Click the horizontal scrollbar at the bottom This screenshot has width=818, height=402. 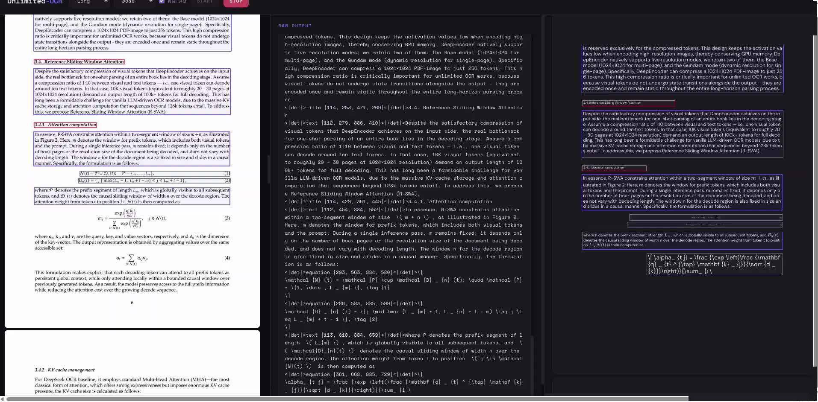click(348, 399)
